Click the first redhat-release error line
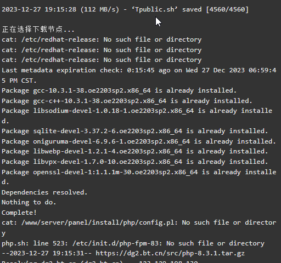The height and width of the screenshot is (263, 281). point(102,39)
